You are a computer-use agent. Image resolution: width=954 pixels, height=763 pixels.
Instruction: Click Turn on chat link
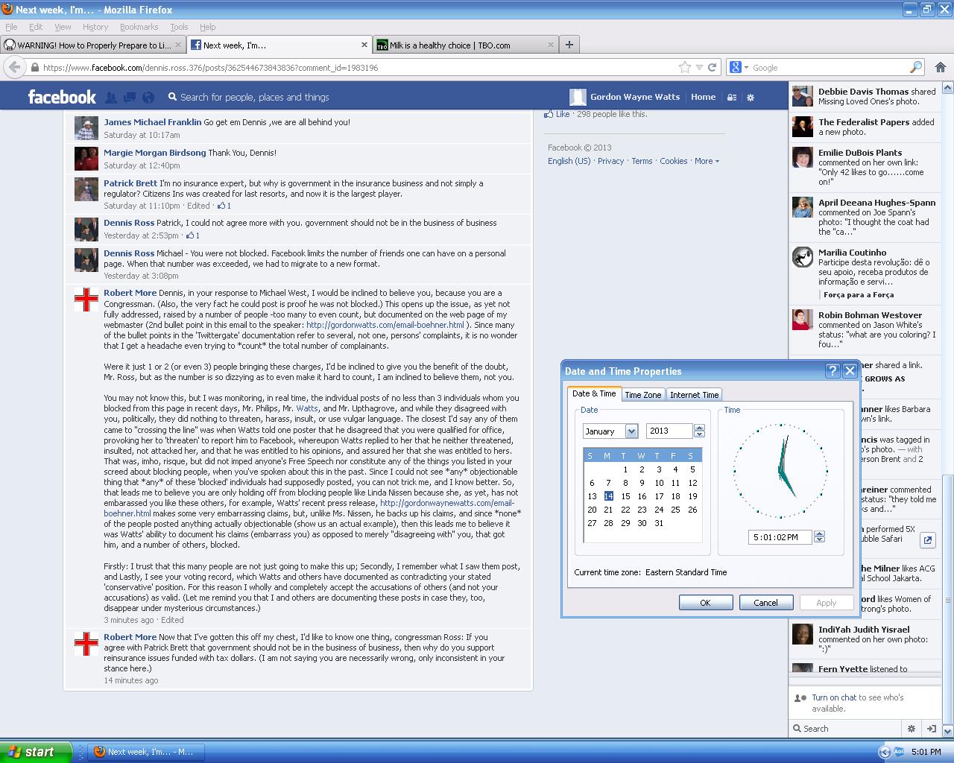coord(833,697)
